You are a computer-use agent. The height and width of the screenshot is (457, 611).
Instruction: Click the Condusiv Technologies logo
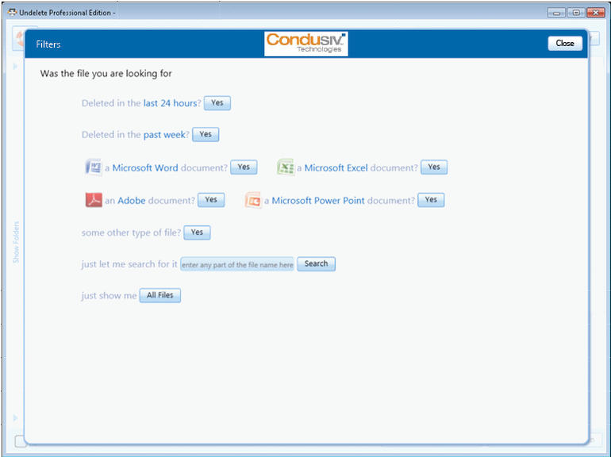tap(305, 44)
